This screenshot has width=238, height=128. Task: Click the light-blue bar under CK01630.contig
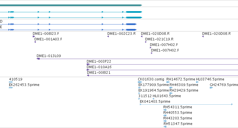point(140,82)
